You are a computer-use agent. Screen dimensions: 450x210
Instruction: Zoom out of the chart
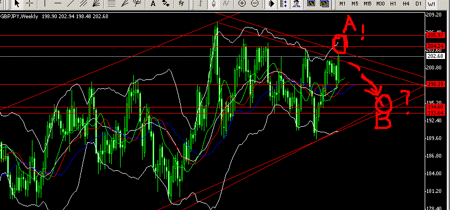[x=254, y=3]
